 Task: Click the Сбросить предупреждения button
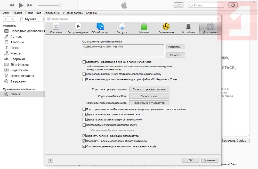149,89
